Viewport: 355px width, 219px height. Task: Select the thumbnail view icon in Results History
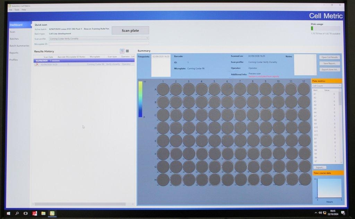click(127, 51)
